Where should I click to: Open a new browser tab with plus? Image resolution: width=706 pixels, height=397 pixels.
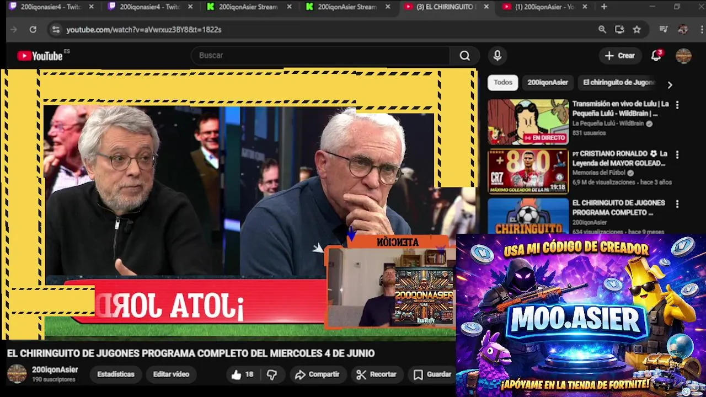click(x=604, y=7)
